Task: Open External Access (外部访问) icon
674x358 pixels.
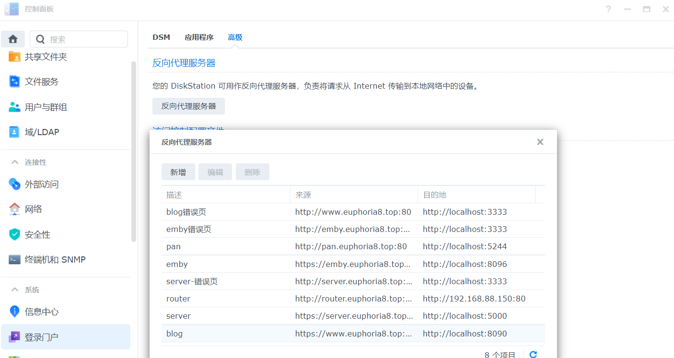Action: 14,185
